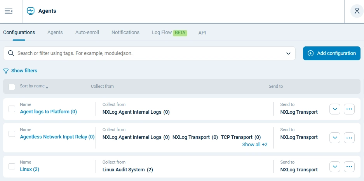The width and height of the screenshot is (364, 181).
Task: Open more options for Agent logs to Platform
Action: [349, 109]
